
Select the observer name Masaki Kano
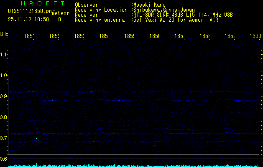(x=149, y=5)
